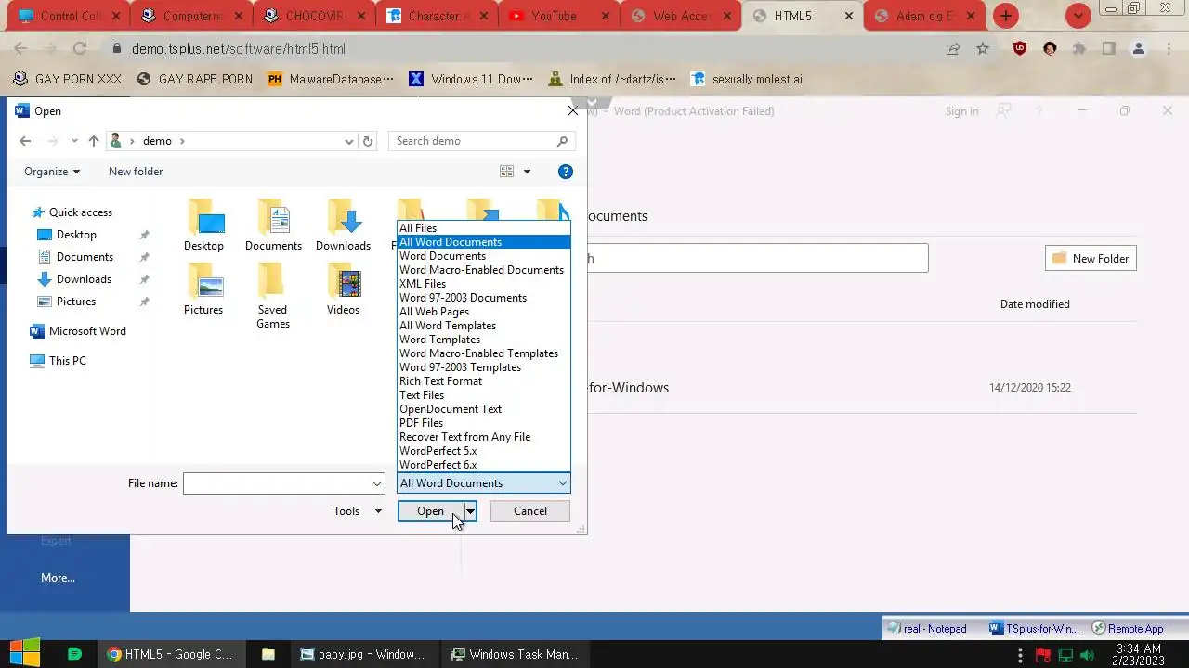
Task: Select the Videos folder icon
Action: pyautogui.click(x=343, y=289)
